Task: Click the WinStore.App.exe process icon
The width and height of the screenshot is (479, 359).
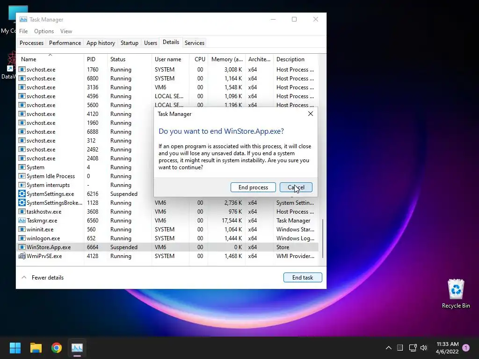Action: point(22,247)
